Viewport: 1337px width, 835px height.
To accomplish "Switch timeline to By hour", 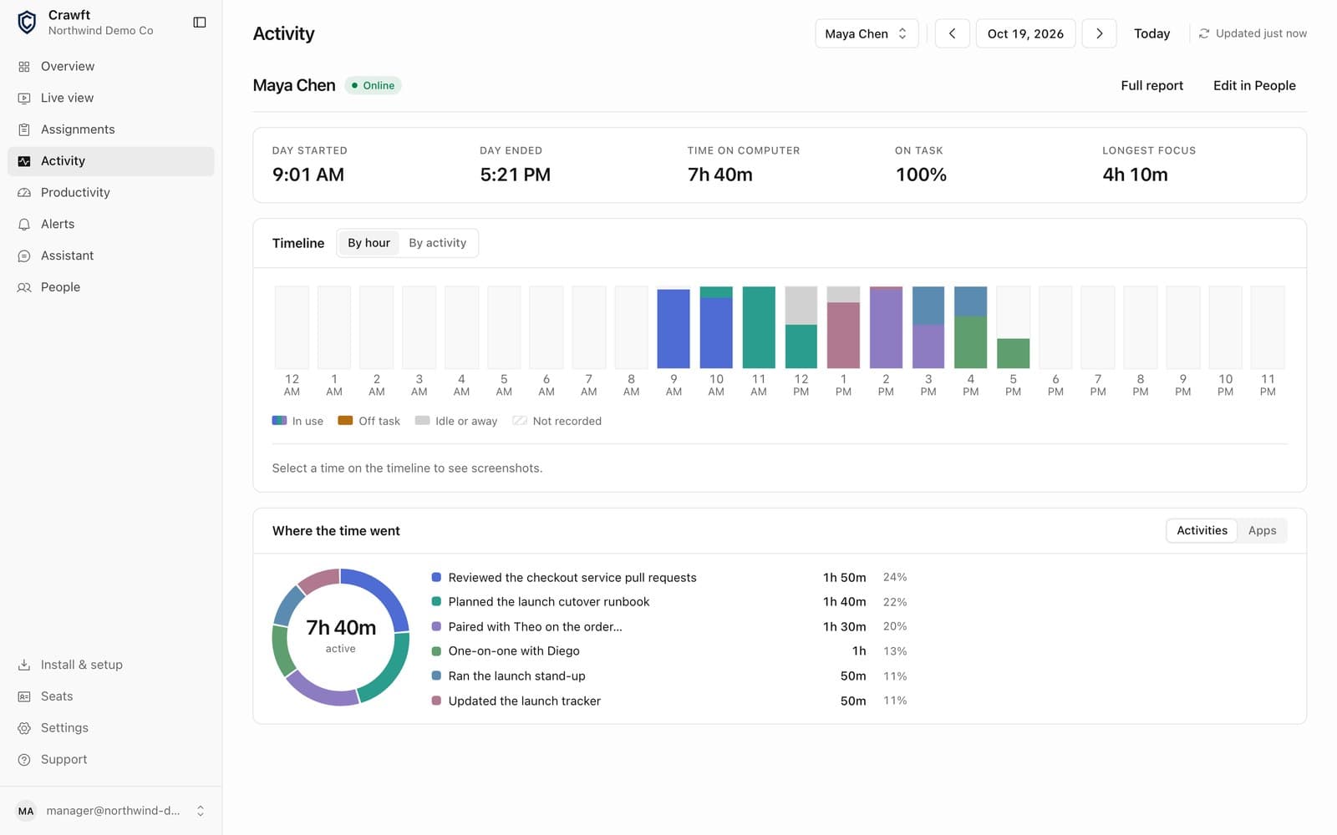I will pos(369,243).
